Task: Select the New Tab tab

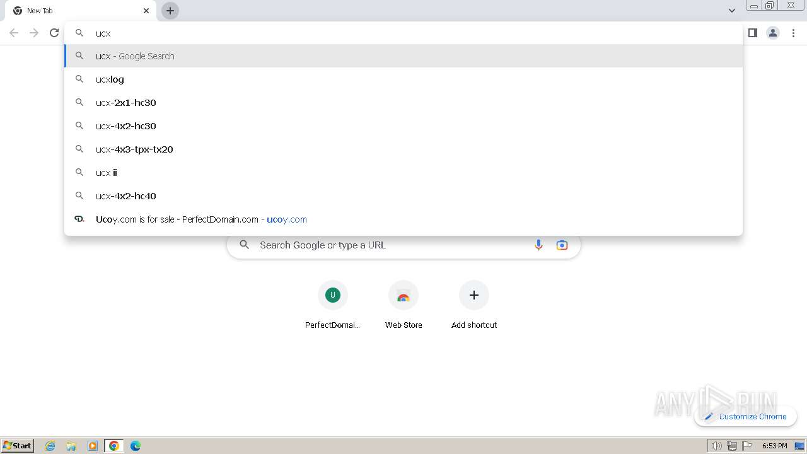Action: [79, 11]
